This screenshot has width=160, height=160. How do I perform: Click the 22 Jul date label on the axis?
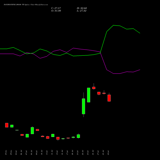coord(83,153)
